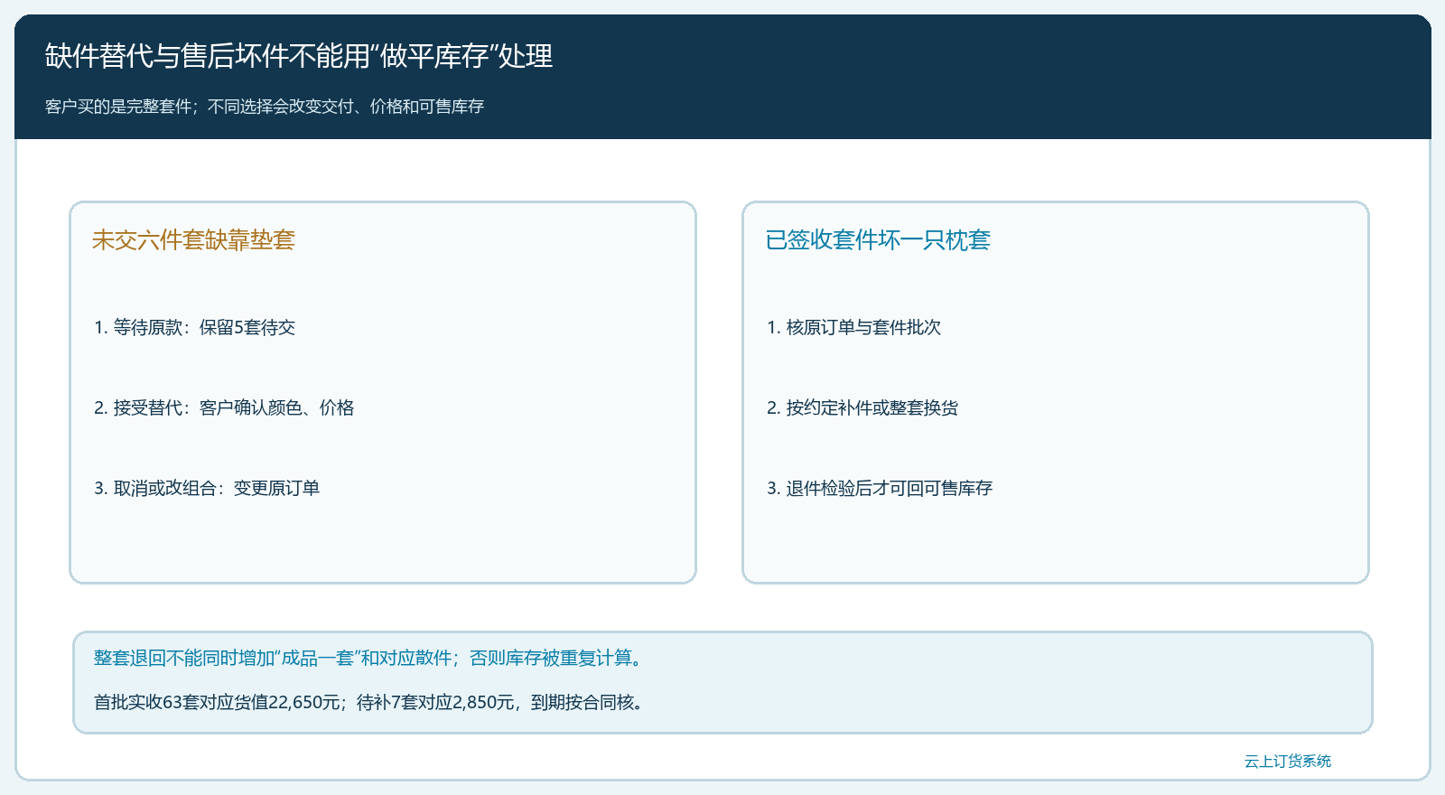Click the card heading 未交六件套缺靠垫套
The image size is (1445, 795).
point(193,239)
